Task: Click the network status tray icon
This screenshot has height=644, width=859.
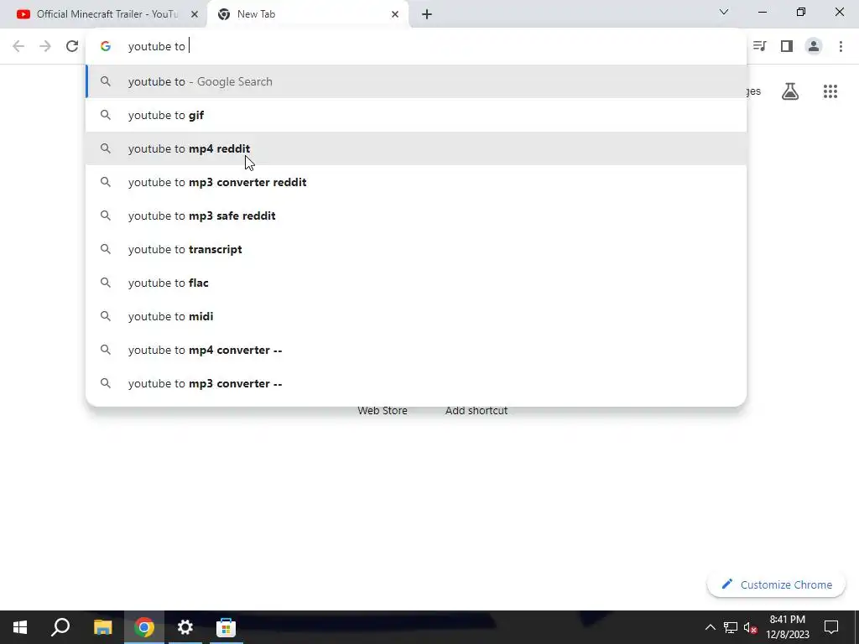Action: point(731,627)
